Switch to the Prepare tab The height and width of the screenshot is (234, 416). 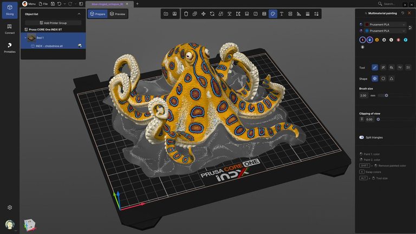pos(97,14)
